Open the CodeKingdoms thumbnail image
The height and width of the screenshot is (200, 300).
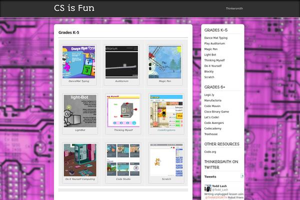pyautogui.click(x=166, y=111)
